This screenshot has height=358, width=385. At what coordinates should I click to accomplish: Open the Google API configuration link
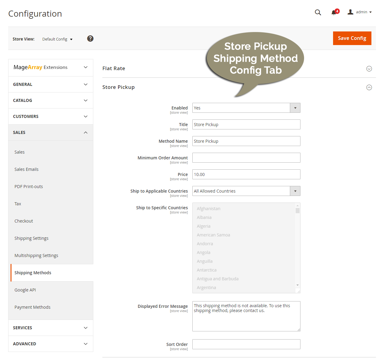(x=25, y=290)
